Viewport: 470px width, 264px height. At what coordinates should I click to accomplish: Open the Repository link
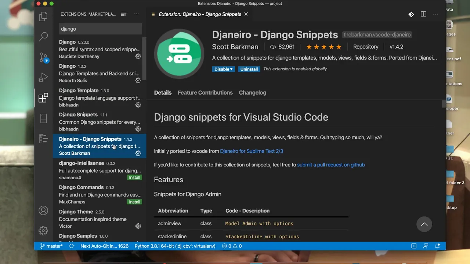366,47
